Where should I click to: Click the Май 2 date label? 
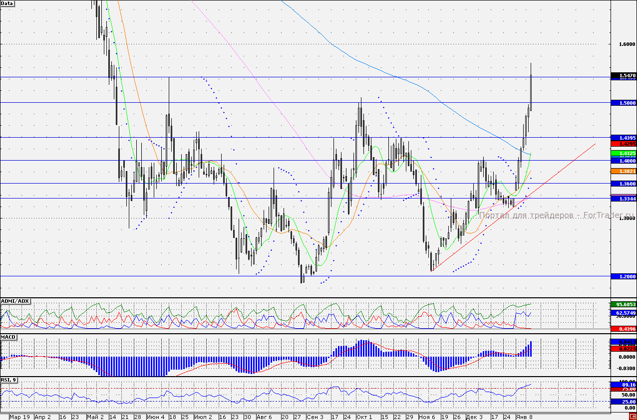pos(95,417)
